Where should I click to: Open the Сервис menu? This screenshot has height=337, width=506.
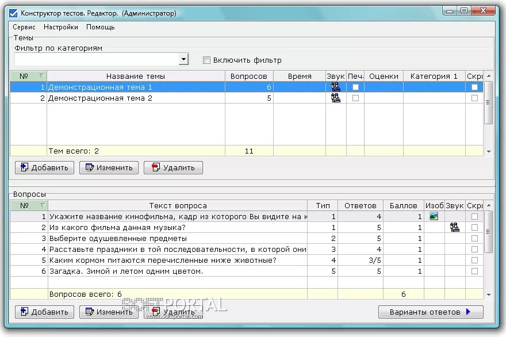[24, 27]
